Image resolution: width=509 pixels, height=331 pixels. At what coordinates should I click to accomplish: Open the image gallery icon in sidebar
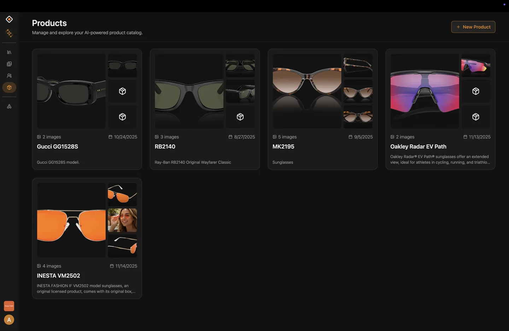[9, 64]
